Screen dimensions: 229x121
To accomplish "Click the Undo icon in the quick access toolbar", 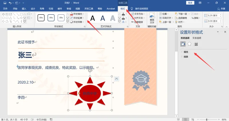I will [x=10, y=3].
